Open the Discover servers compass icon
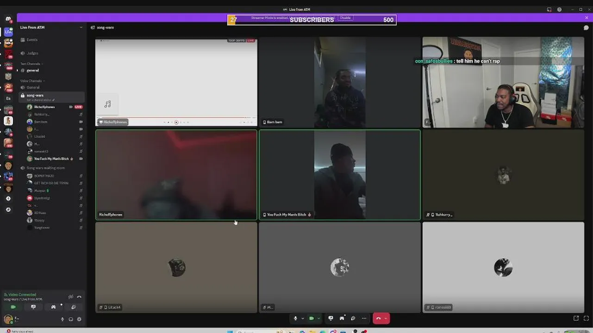This screenshot has height=333, width=593. pyautogui.click(x=8, y=210)
